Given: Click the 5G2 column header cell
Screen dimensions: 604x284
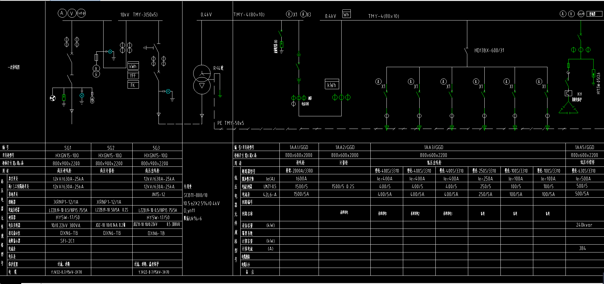Looking at the screenshot, I should [111, 148].
